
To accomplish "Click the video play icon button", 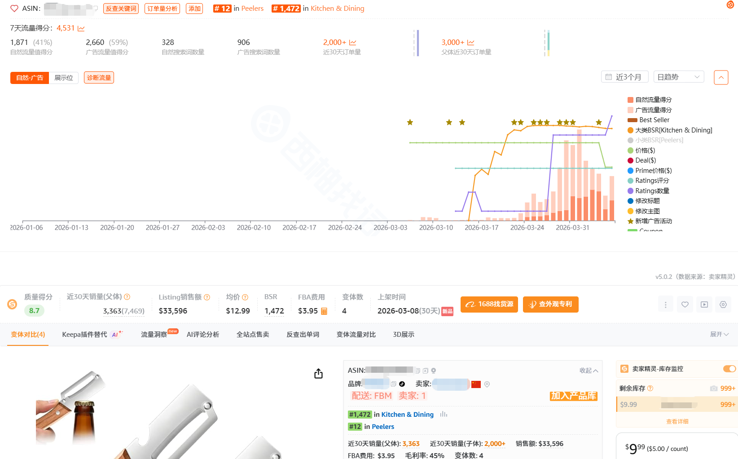I will pos(704,305).
